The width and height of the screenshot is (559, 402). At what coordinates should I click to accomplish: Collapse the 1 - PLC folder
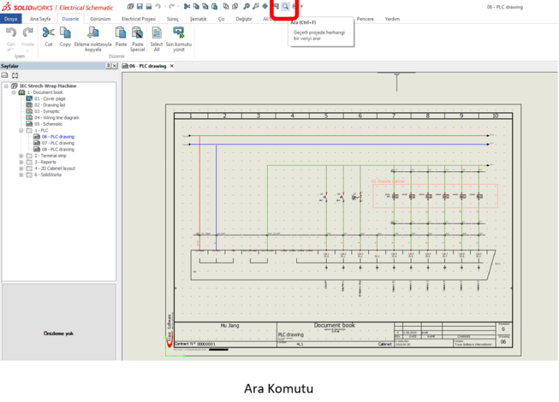[x=21, y=130]
